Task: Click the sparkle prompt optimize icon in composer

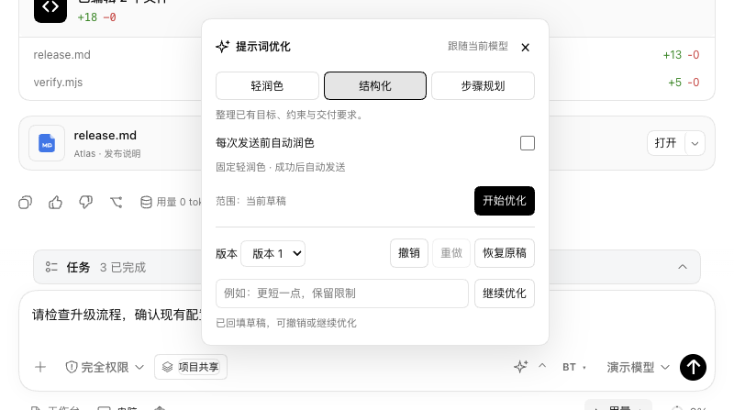Action: click(x=520, y=367)
